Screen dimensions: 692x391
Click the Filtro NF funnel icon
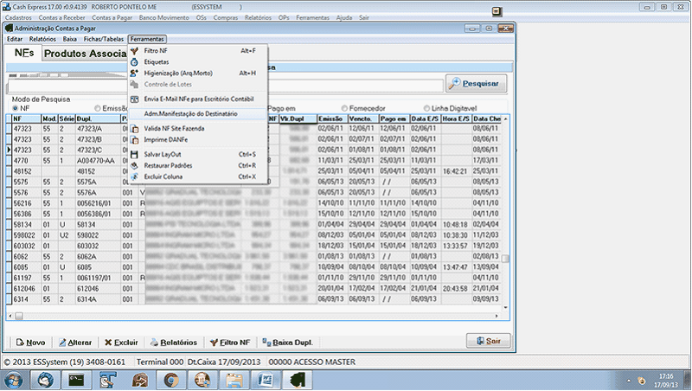tap(134, 51)
